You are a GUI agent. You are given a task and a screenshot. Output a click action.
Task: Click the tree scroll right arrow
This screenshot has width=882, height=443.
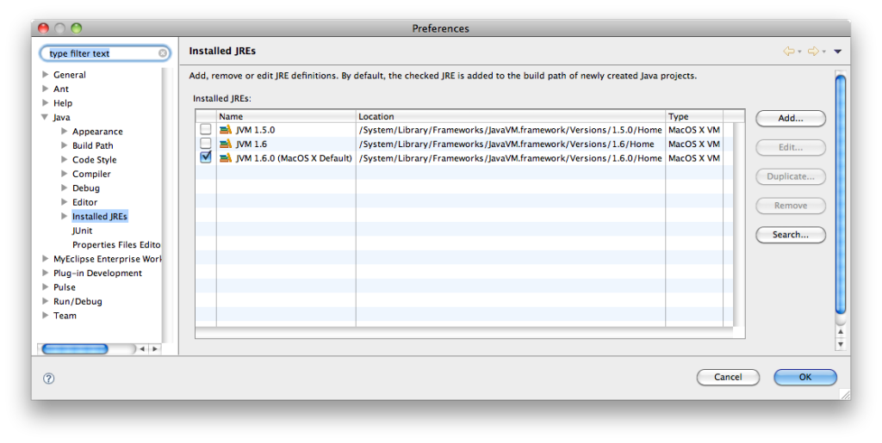155,349
